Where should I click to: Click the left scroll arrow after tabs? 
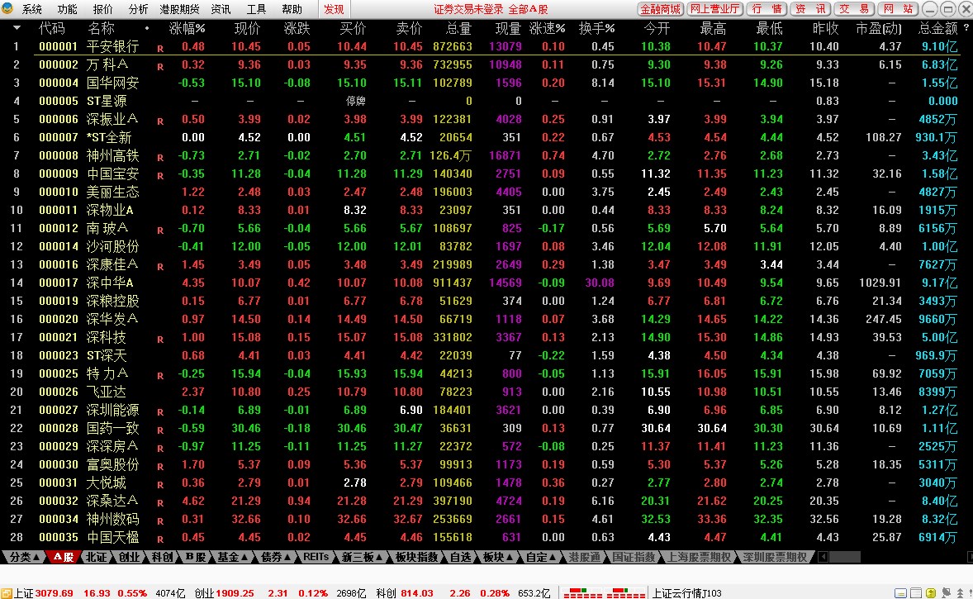point(823,557)
